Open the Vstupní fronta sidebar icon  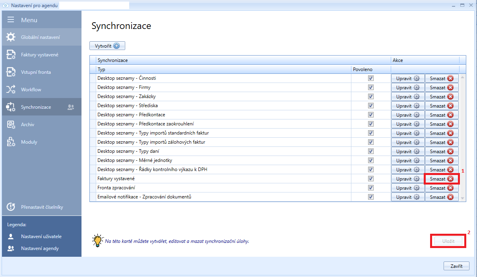pyautogui.click(x=11, y=72)
